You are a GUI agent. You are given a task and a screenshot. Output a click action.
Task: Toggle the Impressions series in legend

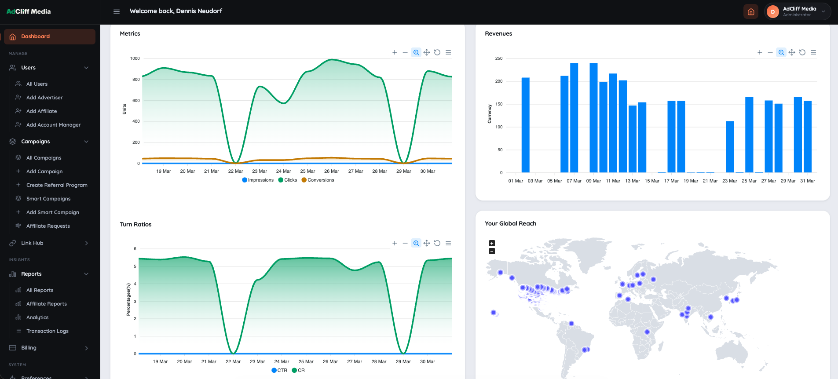coord(258,180)
